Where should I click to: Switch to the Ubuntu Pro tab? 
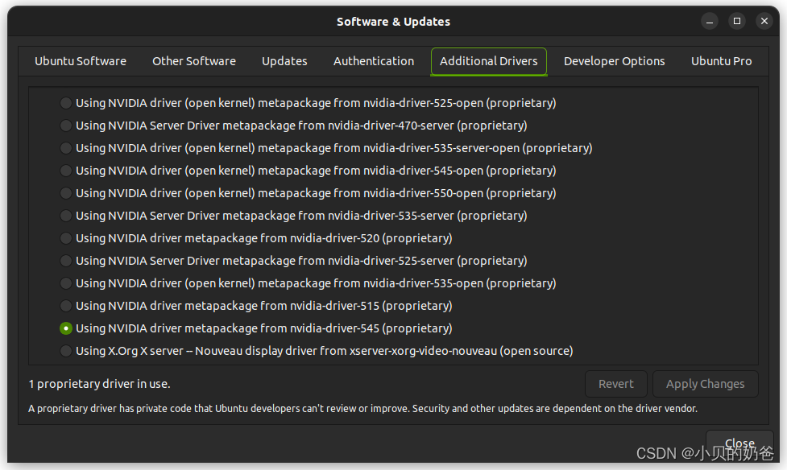coord(721,61)
